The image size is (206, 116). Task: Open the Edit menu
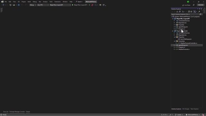tap(10, 2)
